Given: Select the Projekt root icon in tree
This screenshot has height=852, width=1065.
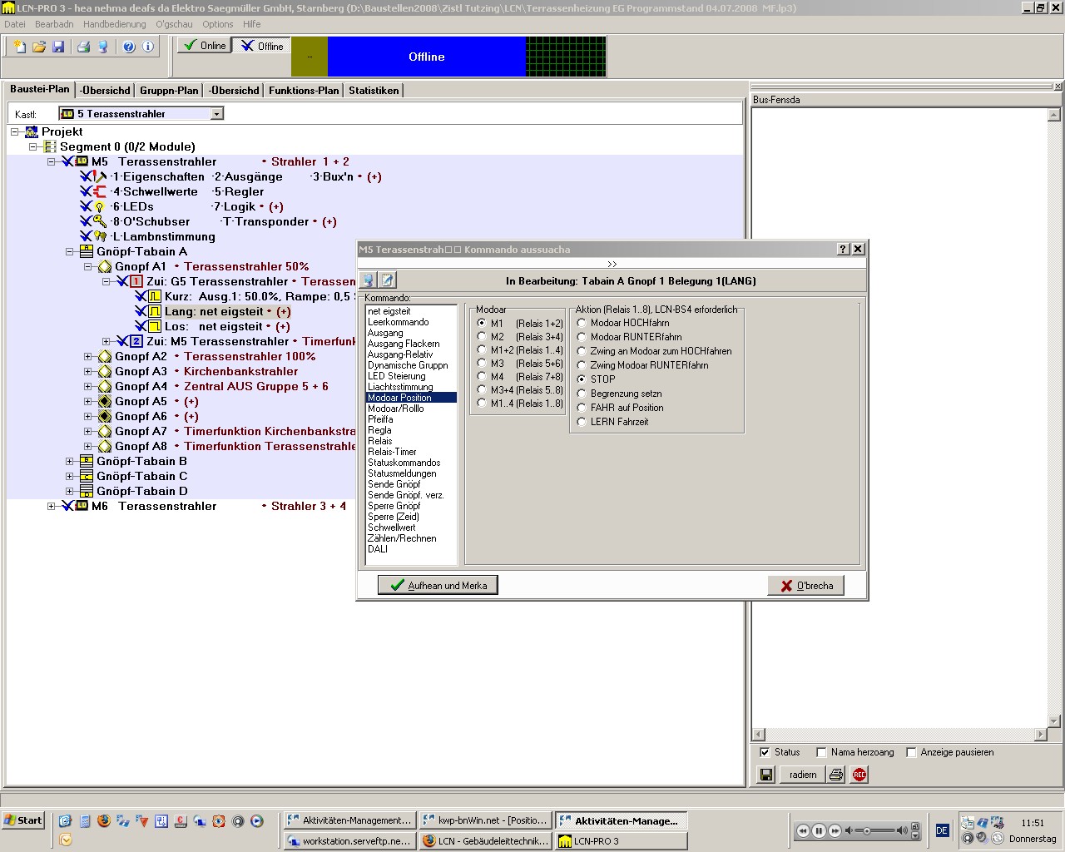Looking at the screenshot, I should coord(32,131).
